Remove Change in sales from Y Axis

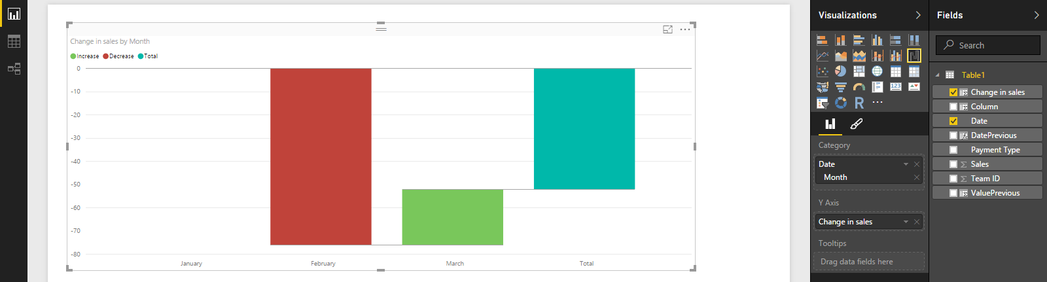click(x=917, y=222)
